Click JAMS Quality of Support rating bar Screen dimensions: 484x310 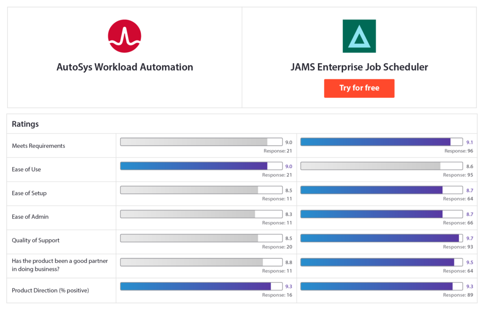381,238
